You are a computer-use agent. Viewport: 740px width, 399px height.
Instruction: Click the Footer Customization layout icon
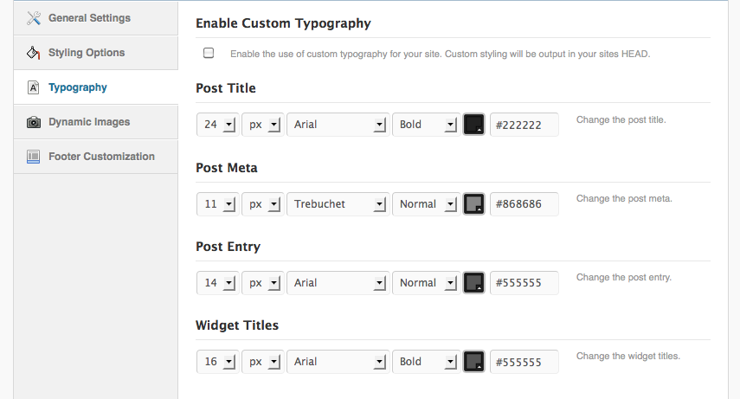pos(34,157)
